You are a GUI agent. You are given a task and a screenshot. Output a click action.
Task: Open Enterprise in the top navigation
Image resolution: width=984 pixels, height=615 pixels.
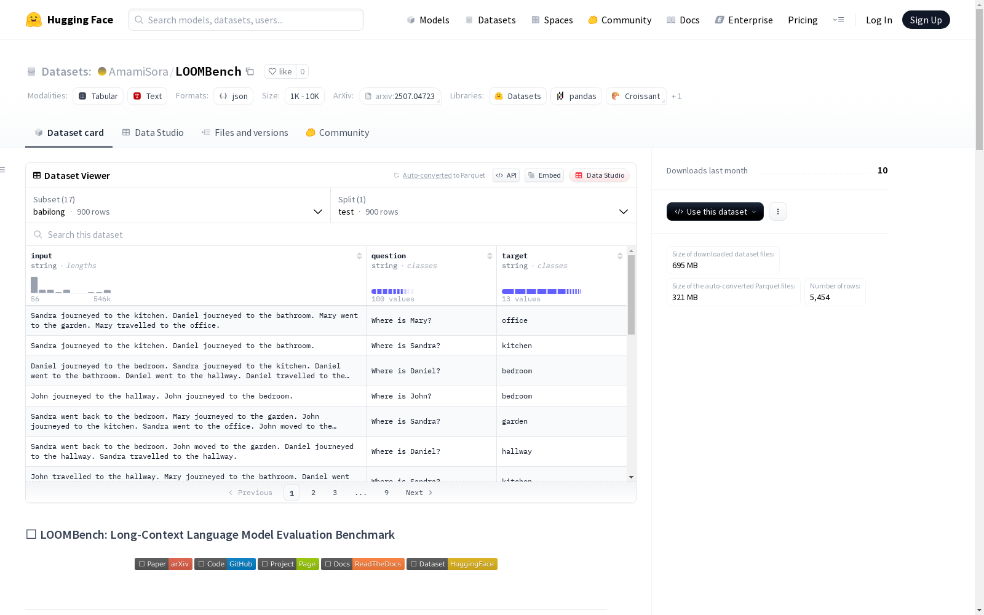tap(744, 20)
